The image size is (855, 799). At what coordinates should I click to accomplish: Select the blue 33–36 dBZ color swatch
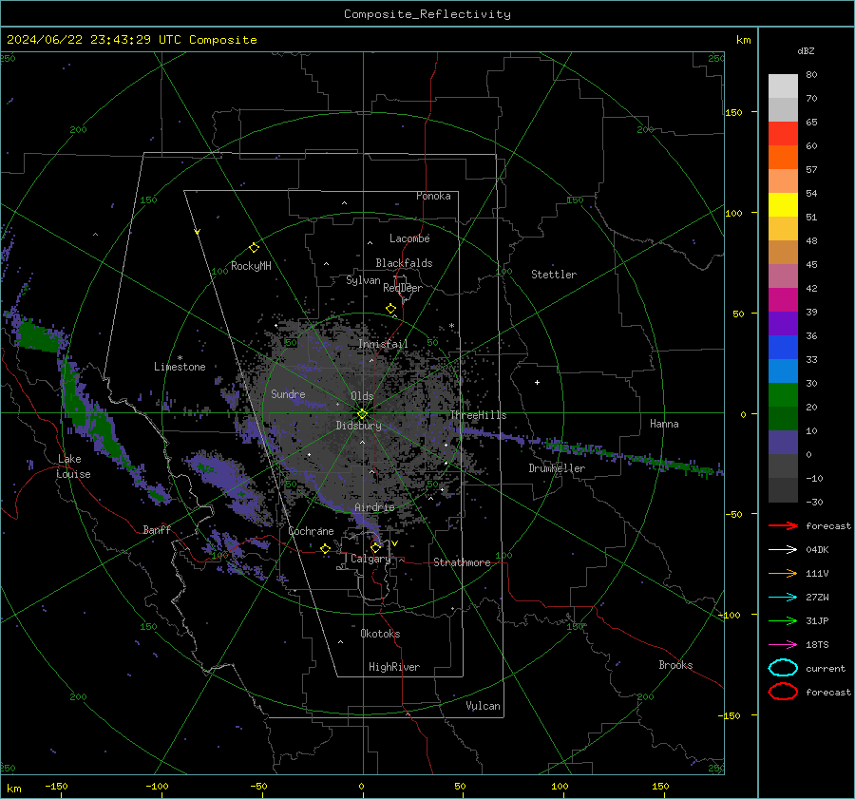pos(783,347)
